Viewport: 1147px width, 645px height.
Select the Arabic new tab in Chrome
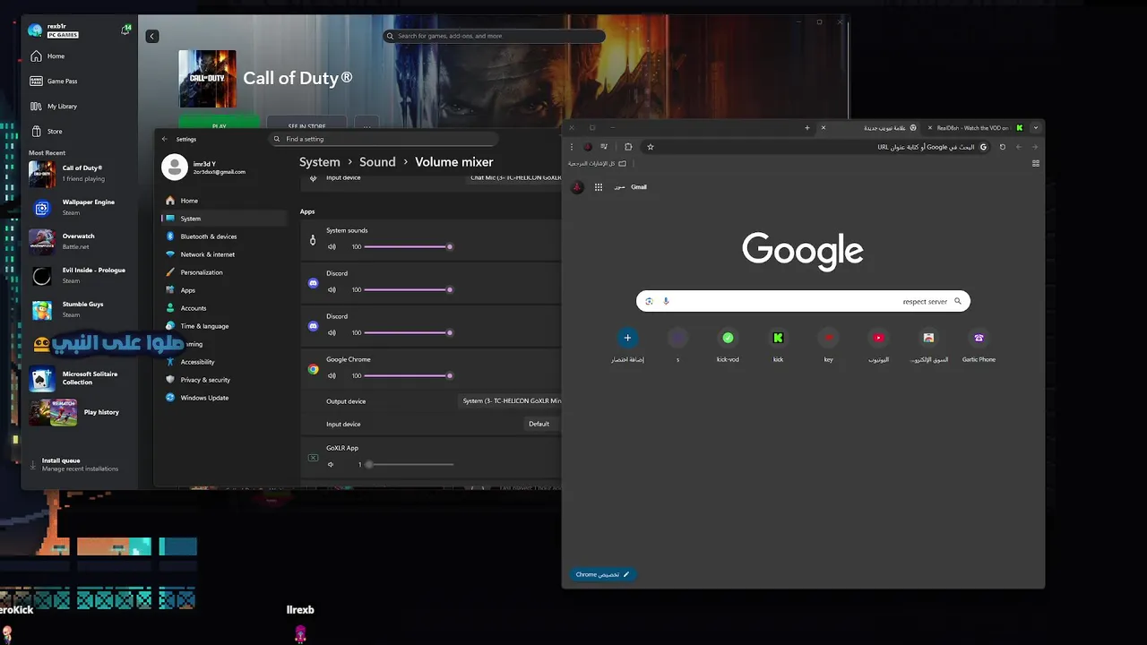[x=869, y=128]
